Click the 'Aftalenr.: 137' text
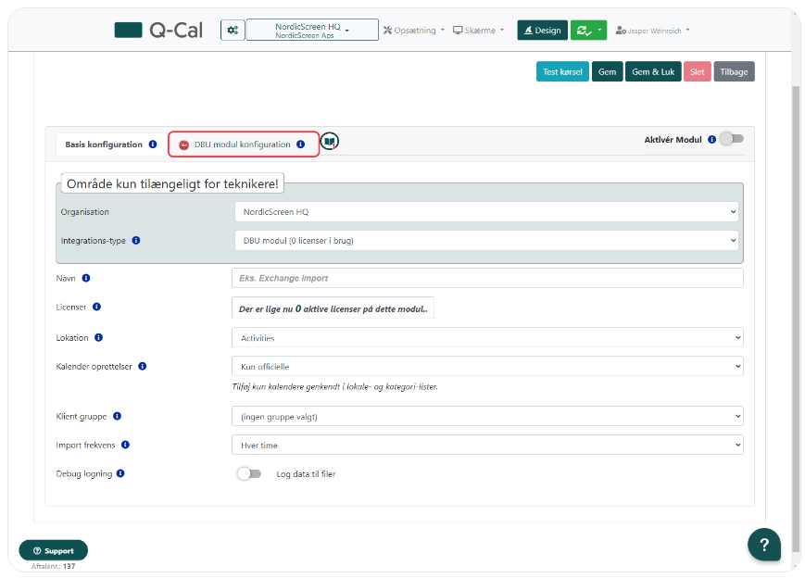Image resolution: width=805 pixels, height=578 pixels. click(x=54, y=566)
